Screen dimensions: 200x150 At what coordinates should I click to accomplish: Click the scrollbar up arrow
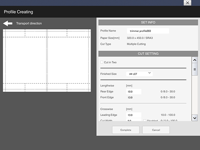(195, 60)
